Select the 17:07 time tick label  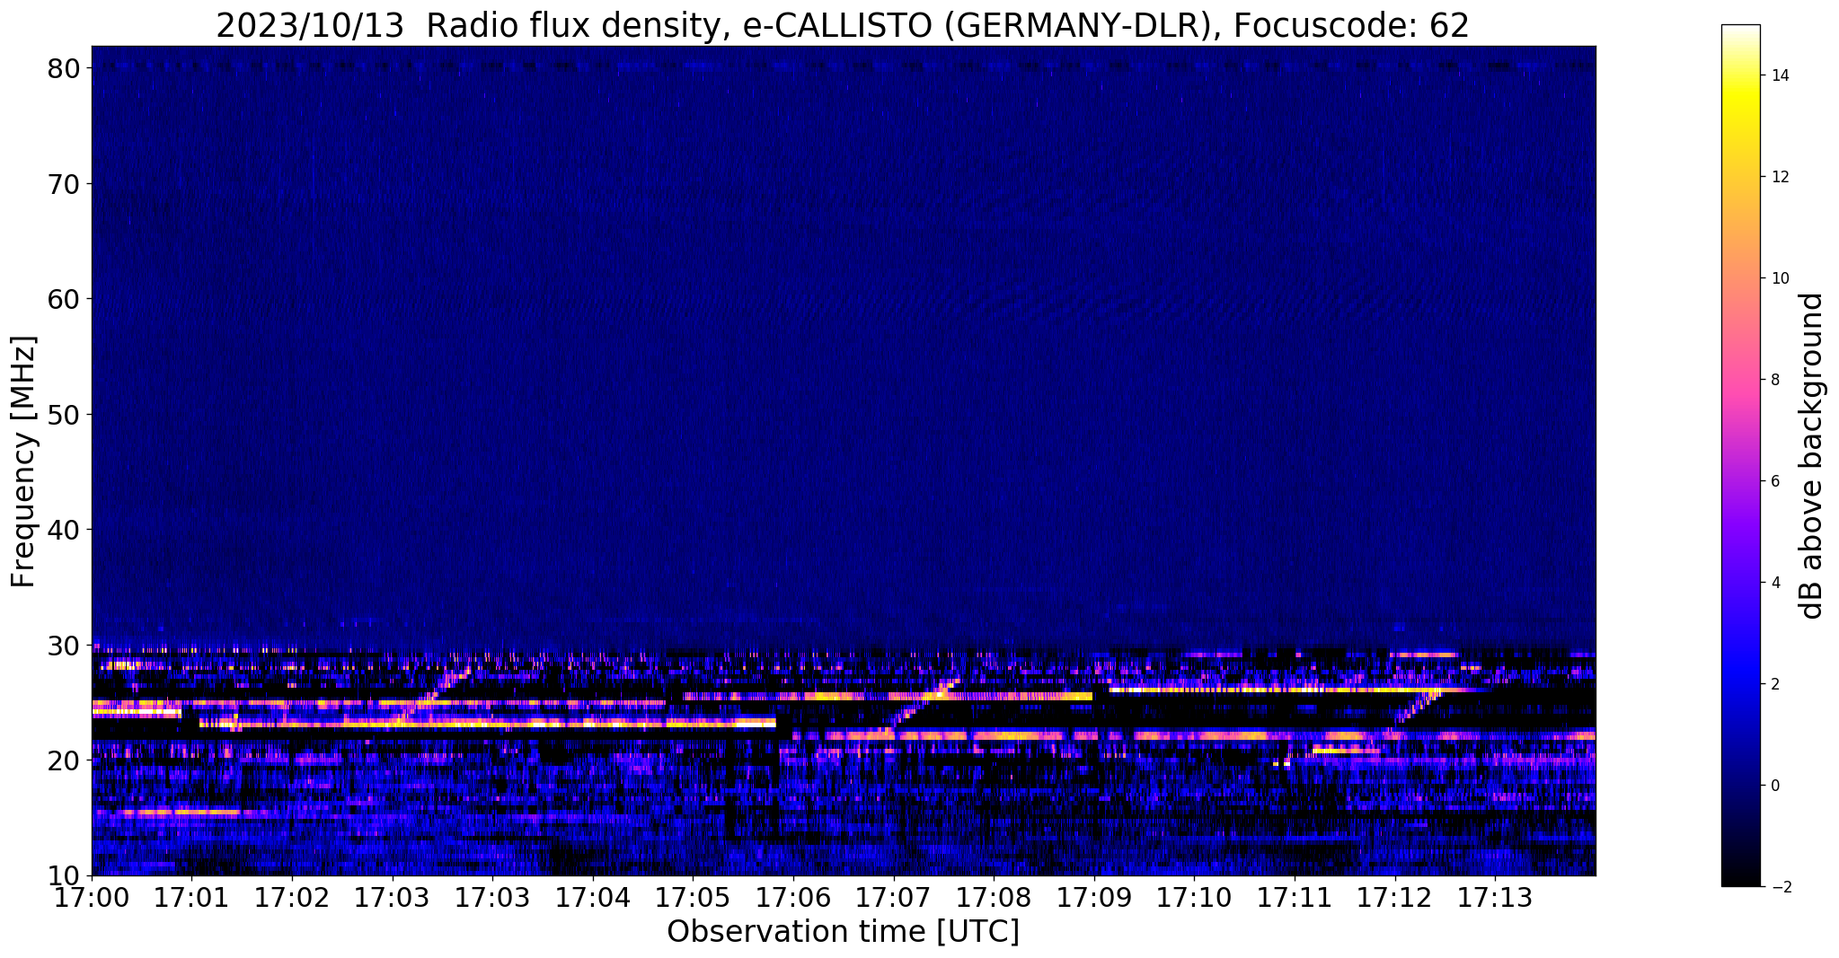pyautogui.click(x=893, y=898)
